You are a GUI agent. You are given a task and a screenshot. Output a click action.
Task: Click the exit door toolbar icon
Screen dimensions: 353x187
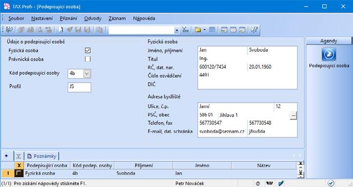pyautogui.click(x=9, y=30)
